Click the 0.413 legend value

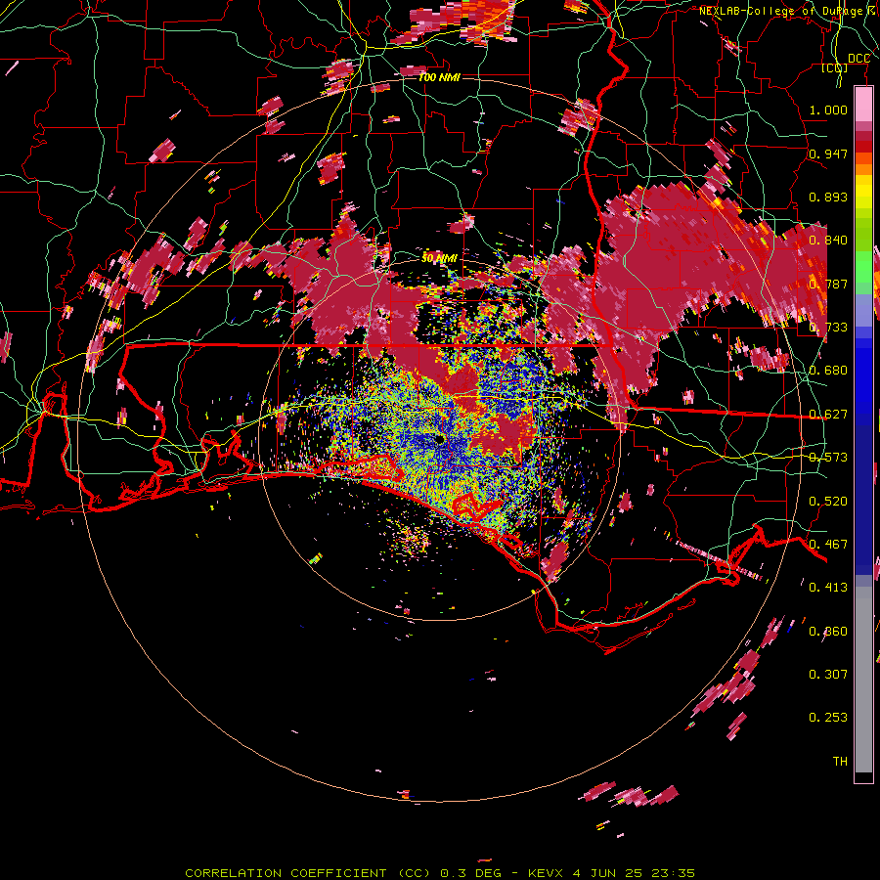[x=828, y=588]
